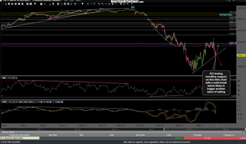Open the first white triangle toolbar dropdown
This screenshot has height=144, width=246.
click(35, 4)
